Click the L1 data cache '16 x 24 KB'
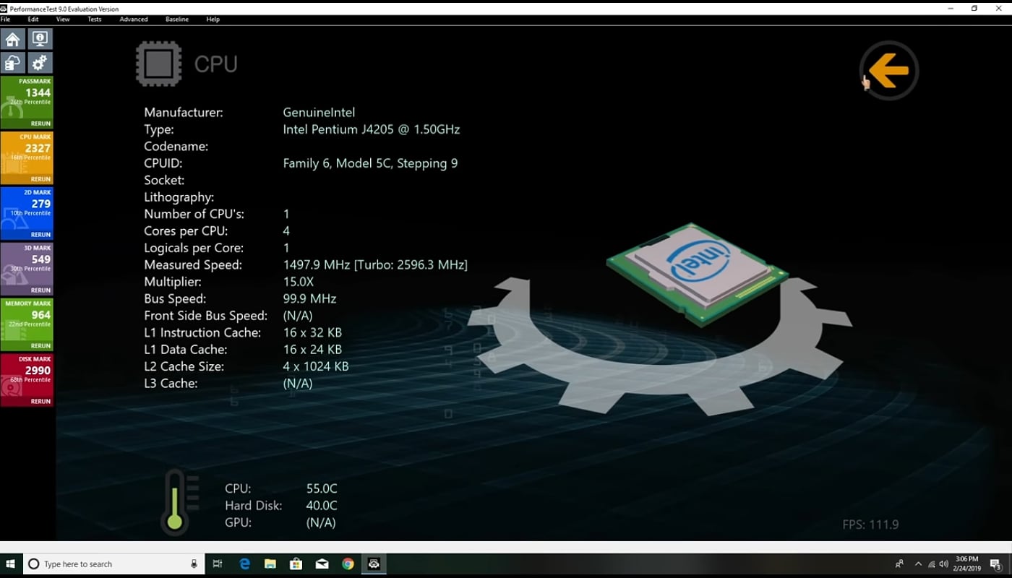Image resolution: width=1012 pixels, height=578 pixels. [312, 350]
